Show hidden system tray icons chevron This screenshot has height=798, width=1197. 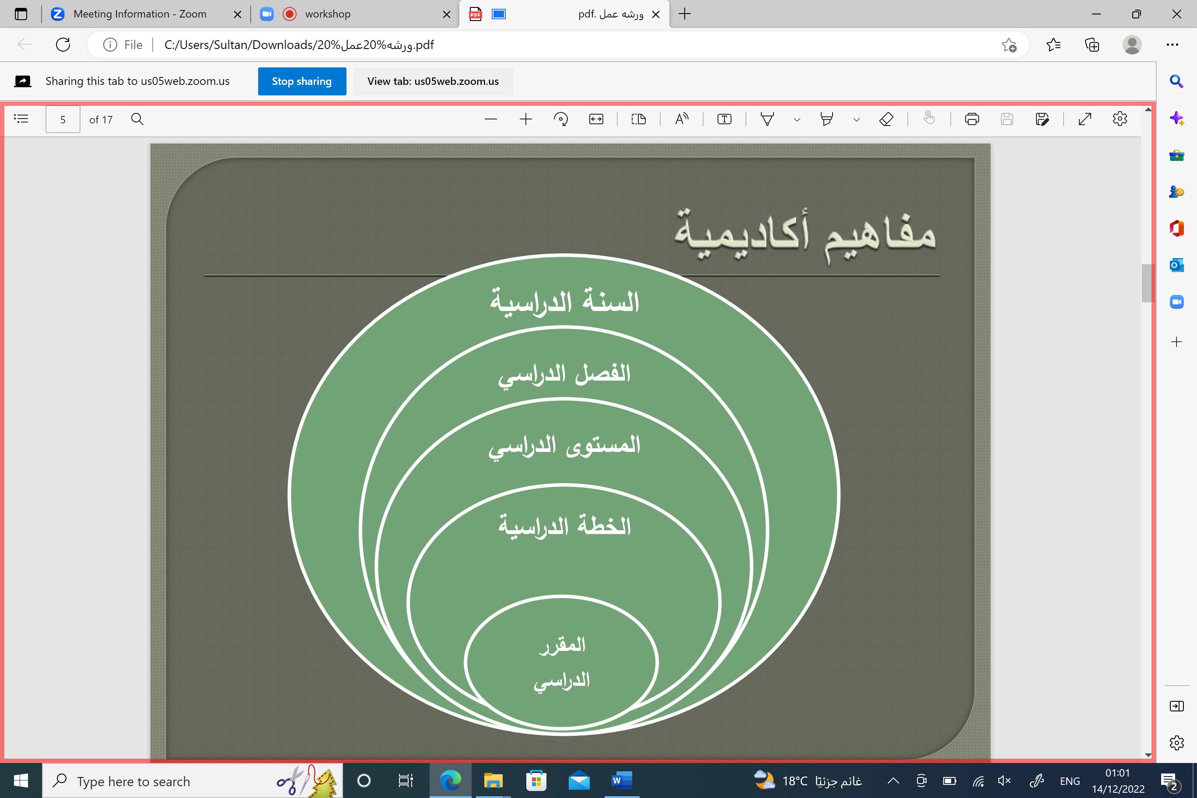[893, 780]
